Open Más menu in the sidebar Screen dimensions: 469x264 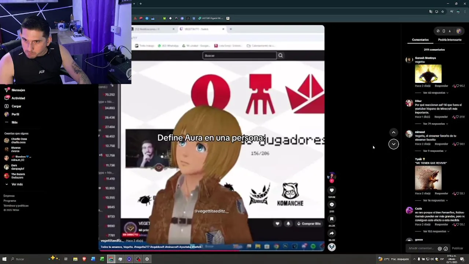coord(11,122)
